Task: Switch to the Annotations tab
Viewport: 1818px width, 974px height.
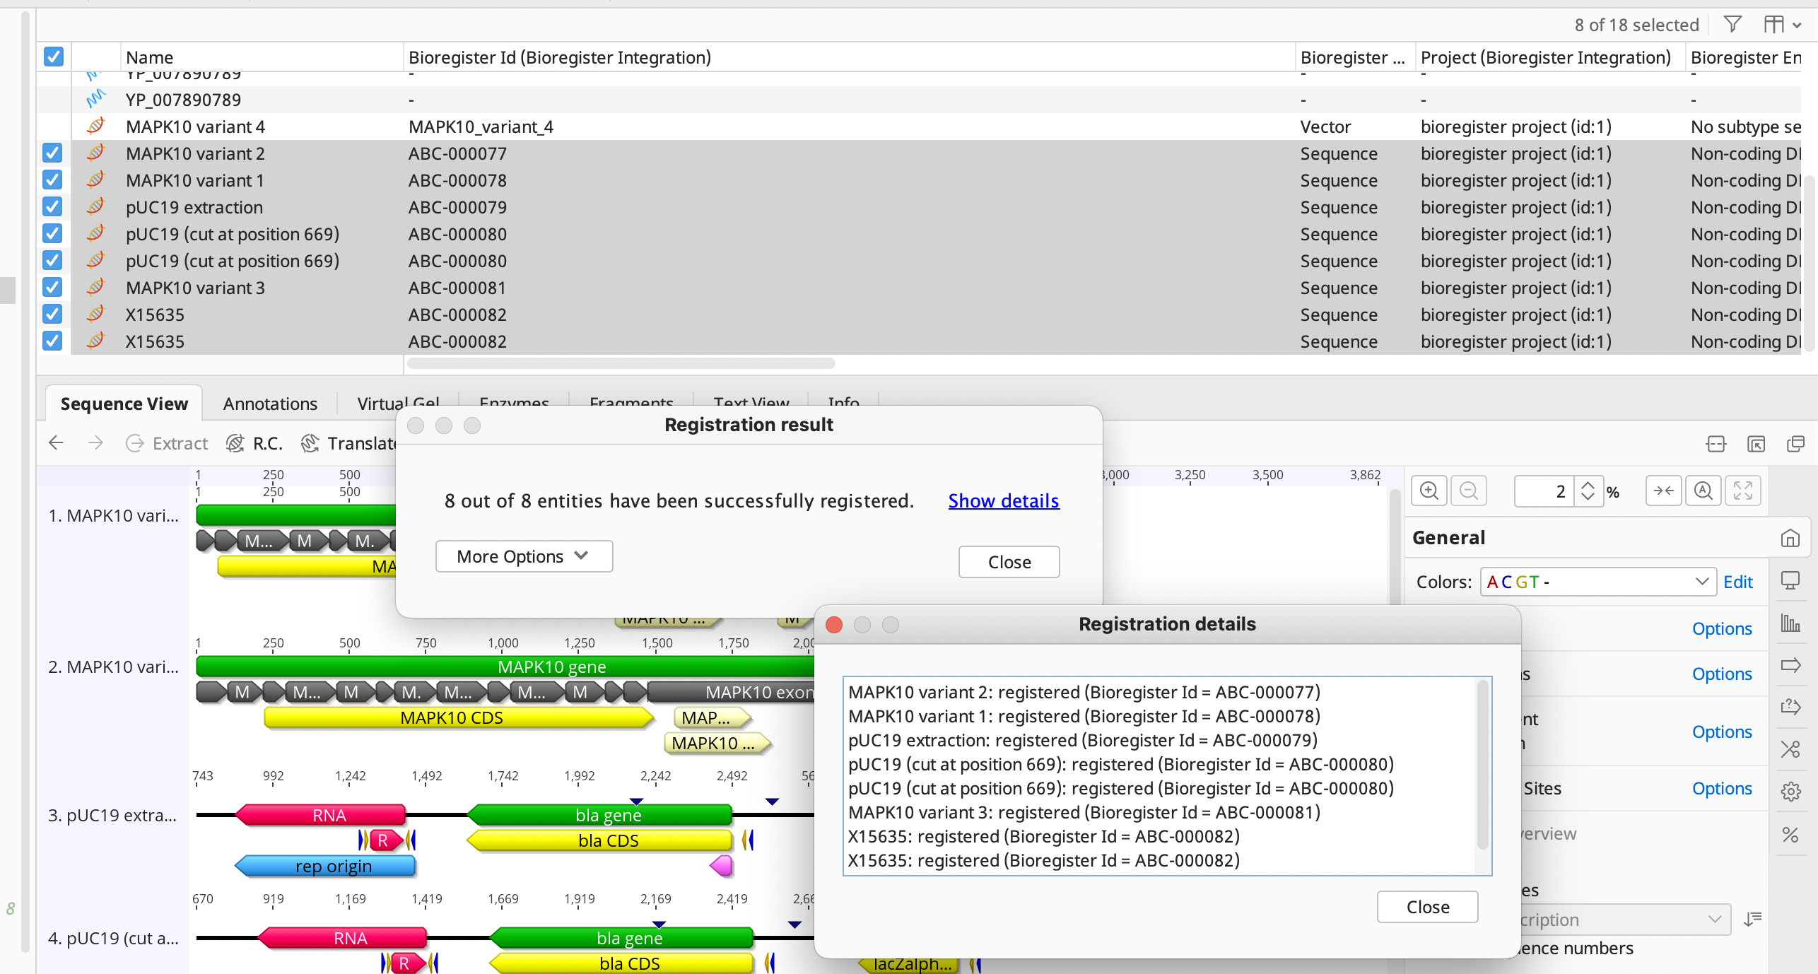Action: [x=270, y=403]
